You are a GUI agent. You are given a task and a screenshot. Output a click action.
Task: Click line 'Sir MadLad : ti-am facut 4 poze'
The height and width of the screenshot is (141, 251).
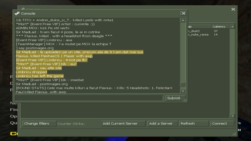58,32
